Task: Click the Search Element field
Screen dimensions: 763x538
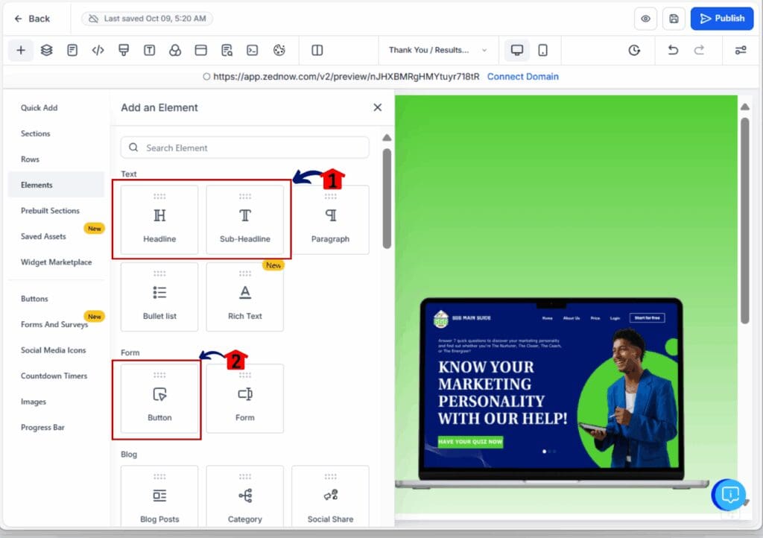Action: (245, 148)
